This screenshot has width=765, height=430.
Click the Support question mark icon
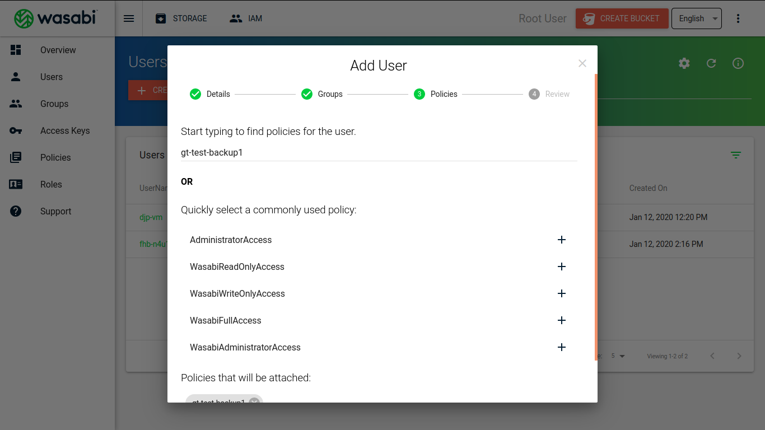click(16, 211)
